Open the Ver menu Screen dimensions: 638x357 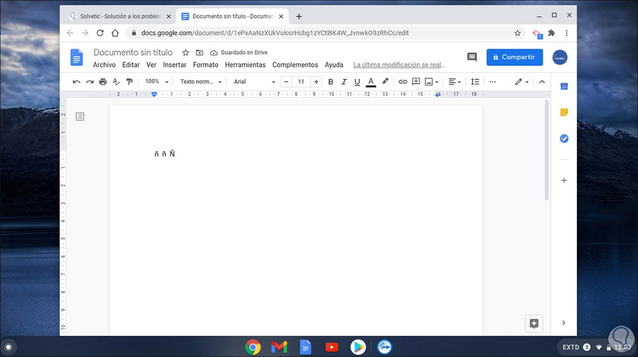(152, 65)
